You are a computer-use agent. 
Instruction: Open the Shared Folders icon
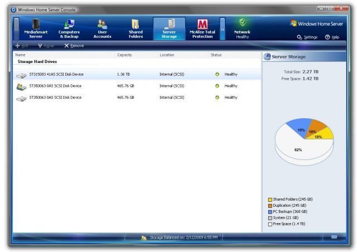click(136, 25)
